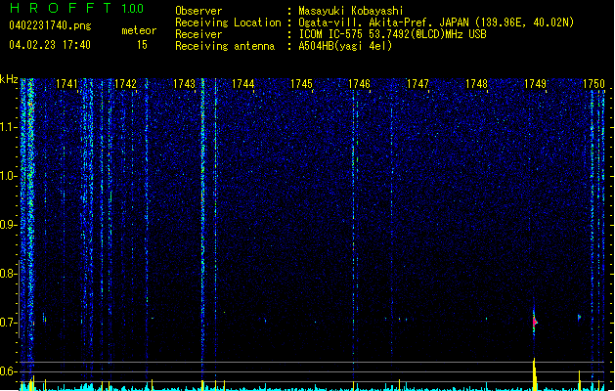Screen dimensions: 615x391
Task: Click the red meteor echo near 1749
Action: pyautogui.click(x=535, y=323)
